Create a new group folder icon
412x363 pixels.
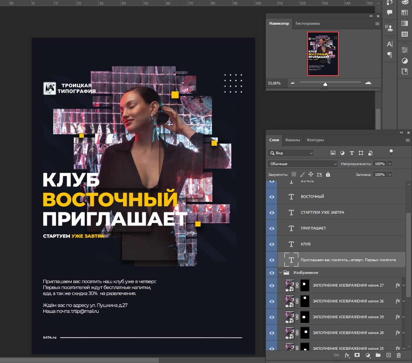(x=378, y=355)
